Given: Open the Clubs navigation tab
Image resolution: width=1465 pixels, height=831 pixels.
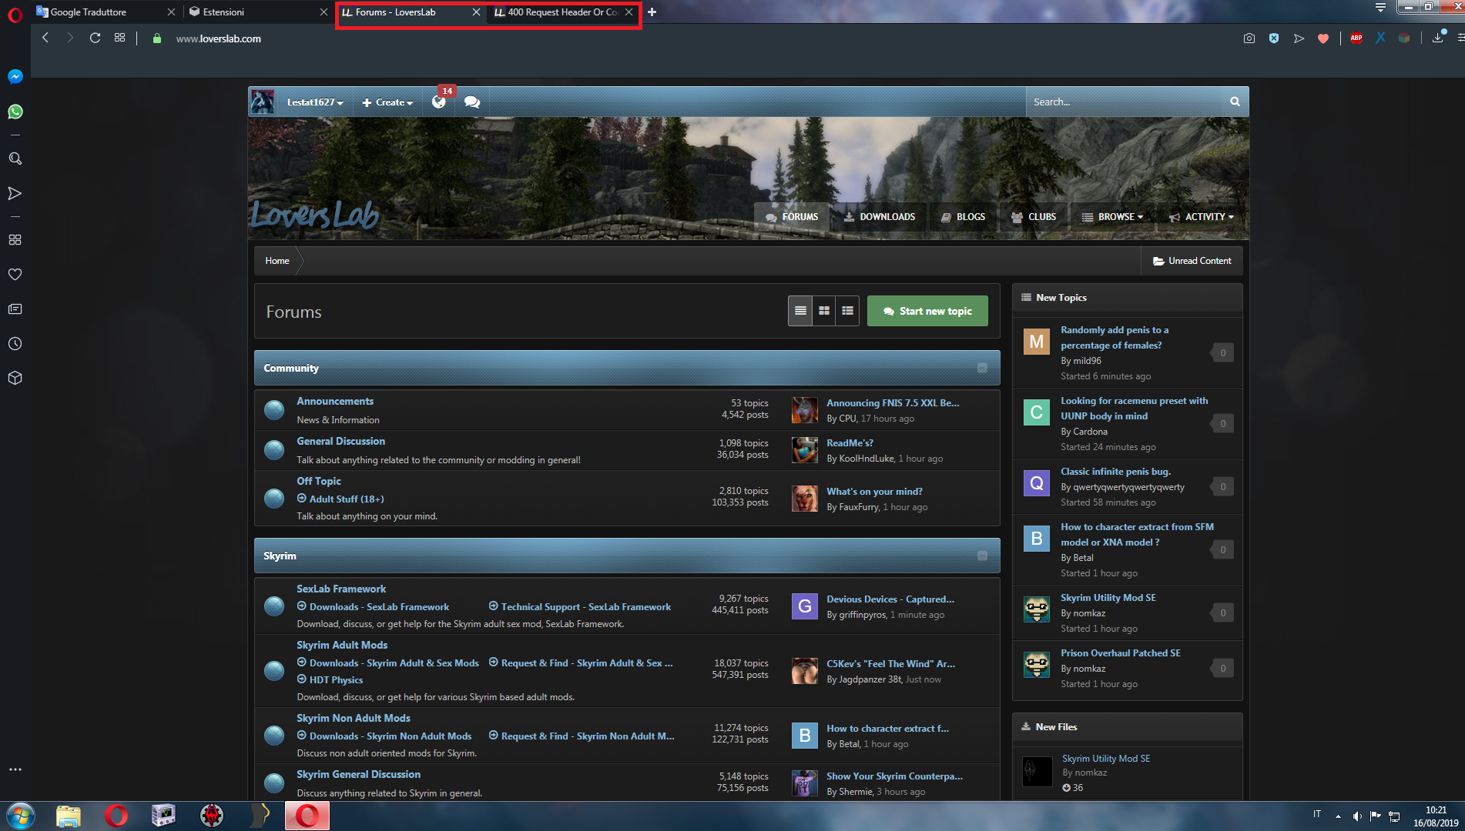Looking at the screenshot, I should (1034, 217).
